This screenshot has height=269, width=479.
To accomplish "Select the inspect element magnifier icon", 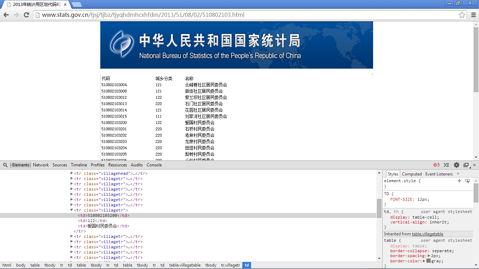I will point(5,165).
